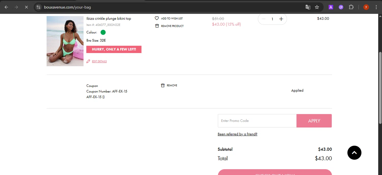This screenshot has height=175, width=382.
Task: Click Coupon Number AFF-EX-15 text
Action: (x=107, y=91)
